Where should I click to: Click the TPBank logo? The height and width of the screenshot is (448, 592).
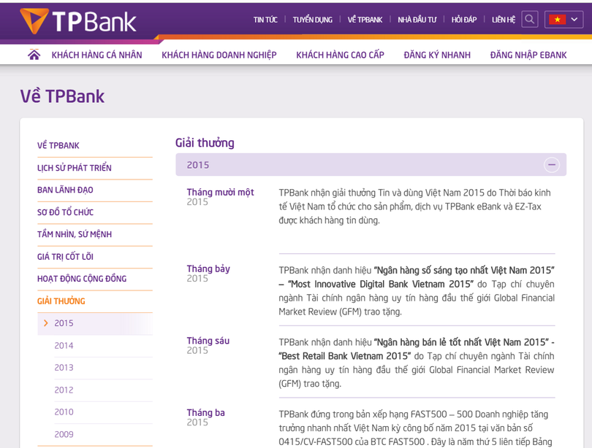[78, 21]
